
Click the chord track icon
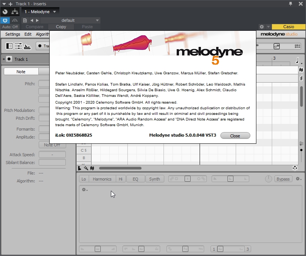301,78
